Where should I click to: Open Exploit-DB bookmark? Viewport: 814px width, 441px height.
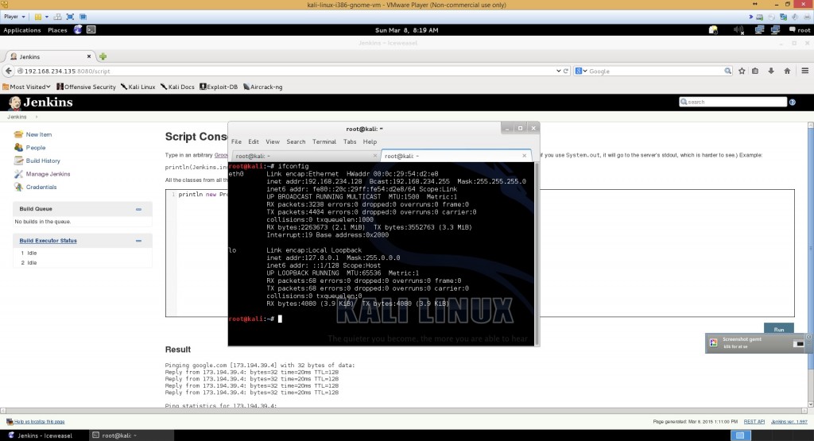click(219, 87)
